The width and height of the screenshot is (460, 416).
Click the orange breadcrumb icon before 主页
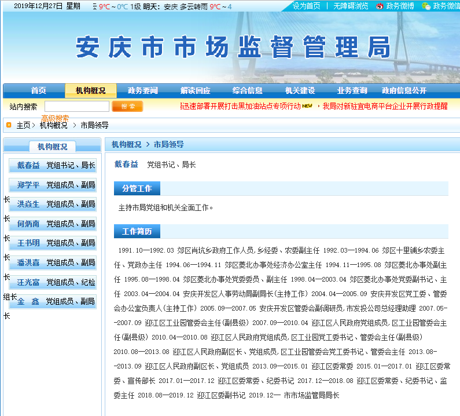9,125
